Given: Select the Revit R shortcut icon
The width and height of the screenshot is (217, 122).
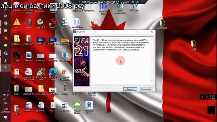Looking at the screenshot, I should (x=89, y=108).
